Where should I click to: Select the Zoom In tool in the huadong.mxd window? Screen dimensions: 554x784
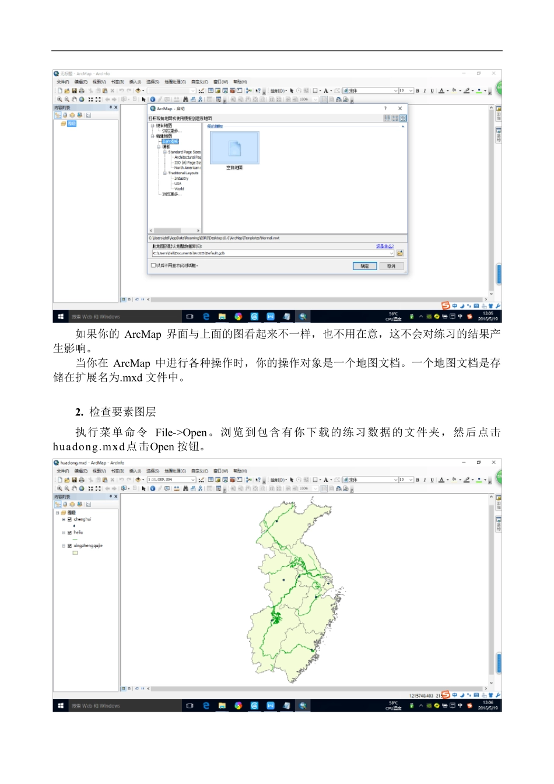59,488
